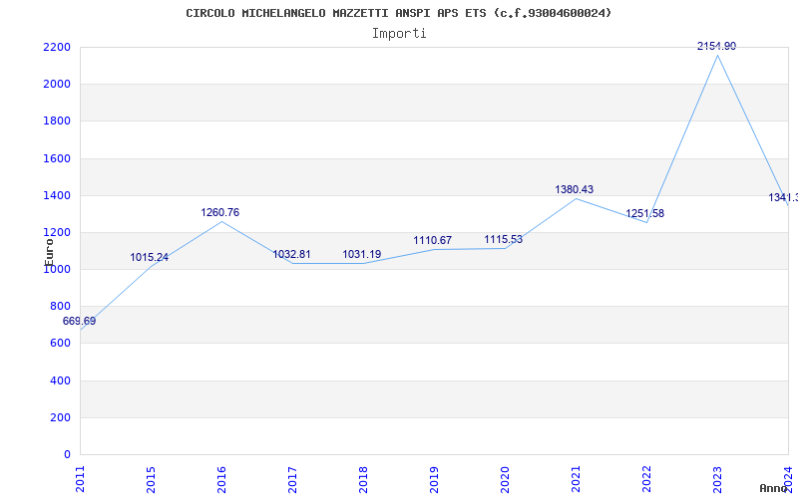Click the y-axis value 200
This screenshot has width=798, height=498.
click(x=60, y=417)
